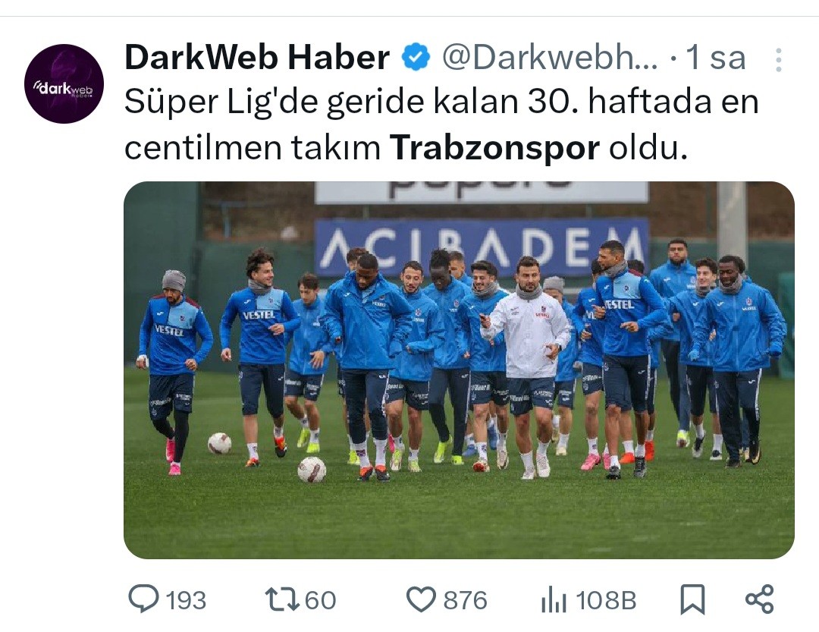This screenshot has height=632, width=819.
Task: Click the tweet text about Süper Lig
Action: 441,125
